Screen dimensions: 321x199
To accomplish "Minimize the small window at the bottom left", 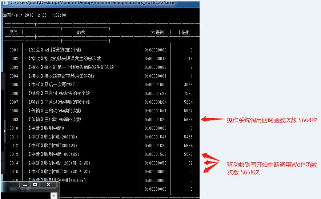I will [25, 185].
